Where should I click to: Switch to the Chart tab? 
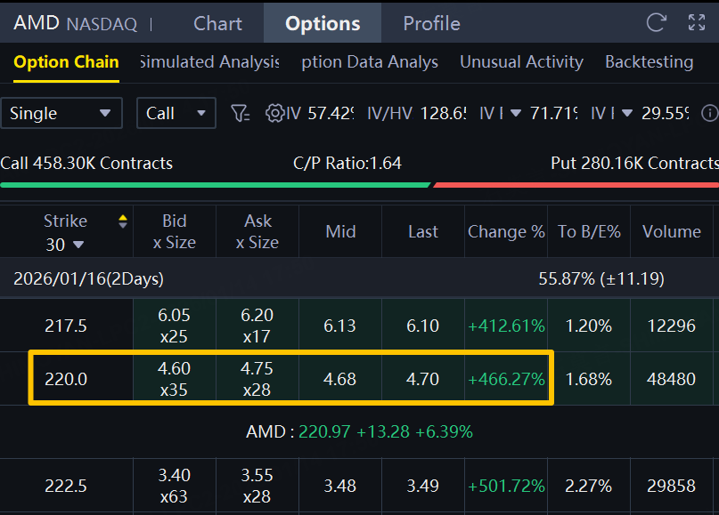(217, 23)
